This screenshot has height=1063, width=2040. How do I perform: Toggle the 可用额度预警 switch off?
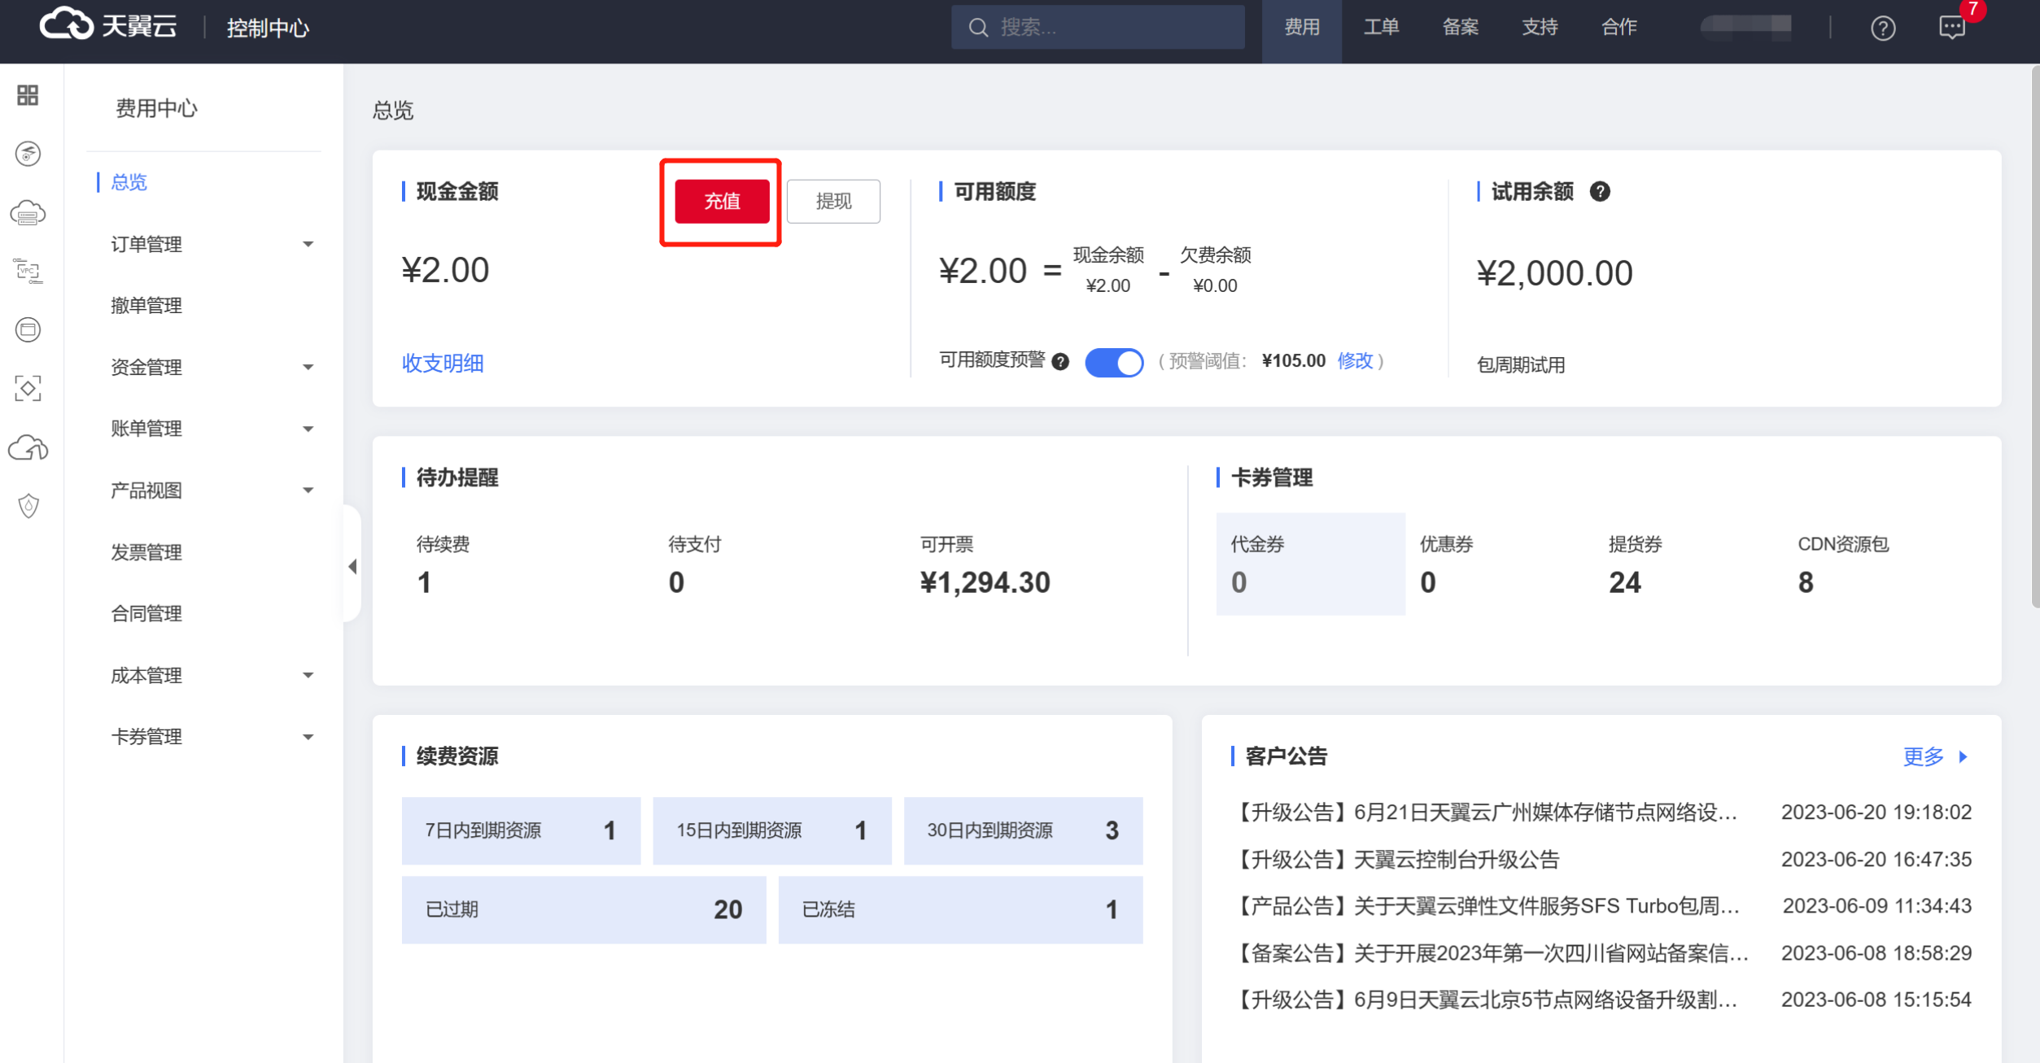[1114, 362]
